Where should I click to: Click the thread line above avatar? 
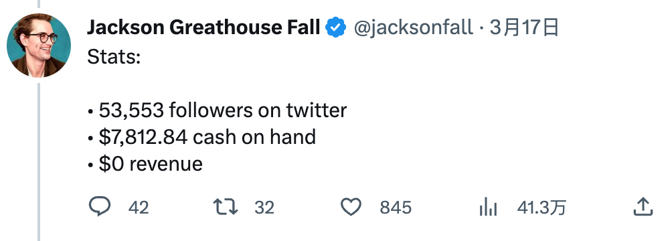click(39, 4)
